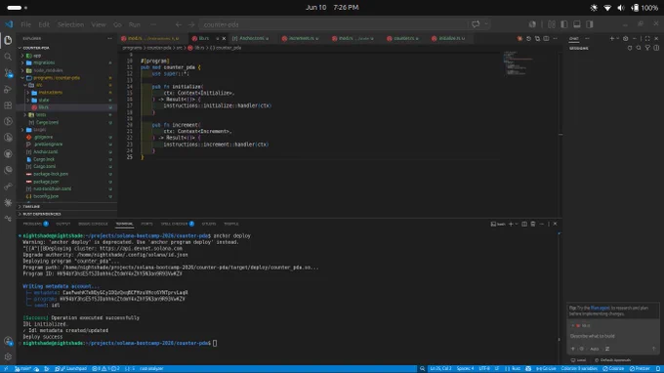Viewport: 664px width, 373px height.
Task: Split the editor right
Action: pyautogui.click(x=546, y=38)
